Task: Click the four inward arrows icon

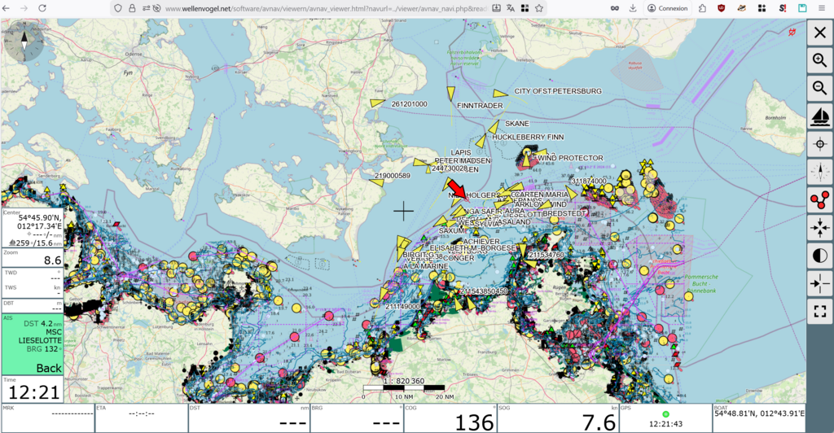Action: (x=819, y=228)
